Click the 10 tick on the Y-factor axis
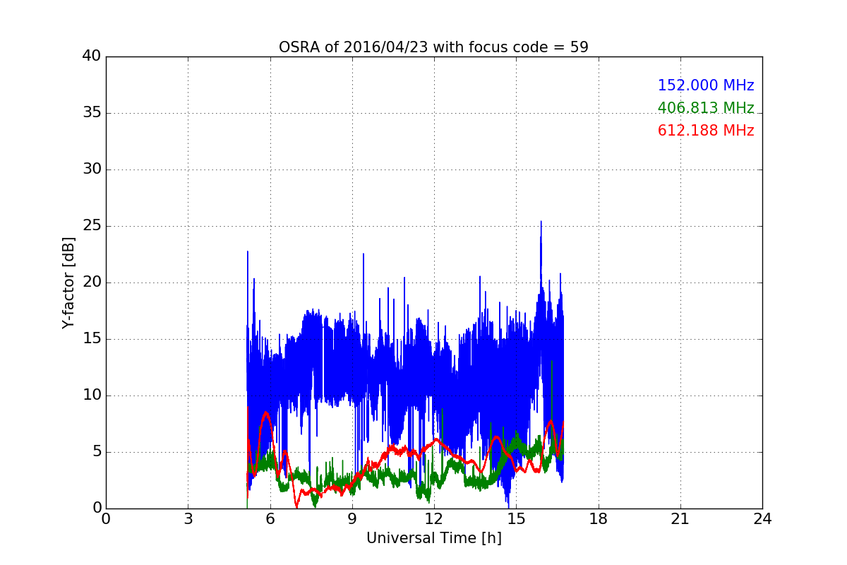847x565 pixels. tap(92, 395)
